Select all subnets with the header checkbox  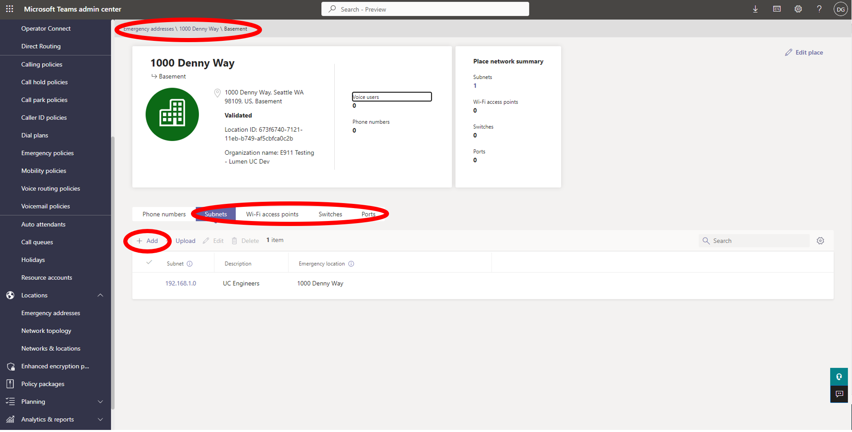(x=149, y=262)
